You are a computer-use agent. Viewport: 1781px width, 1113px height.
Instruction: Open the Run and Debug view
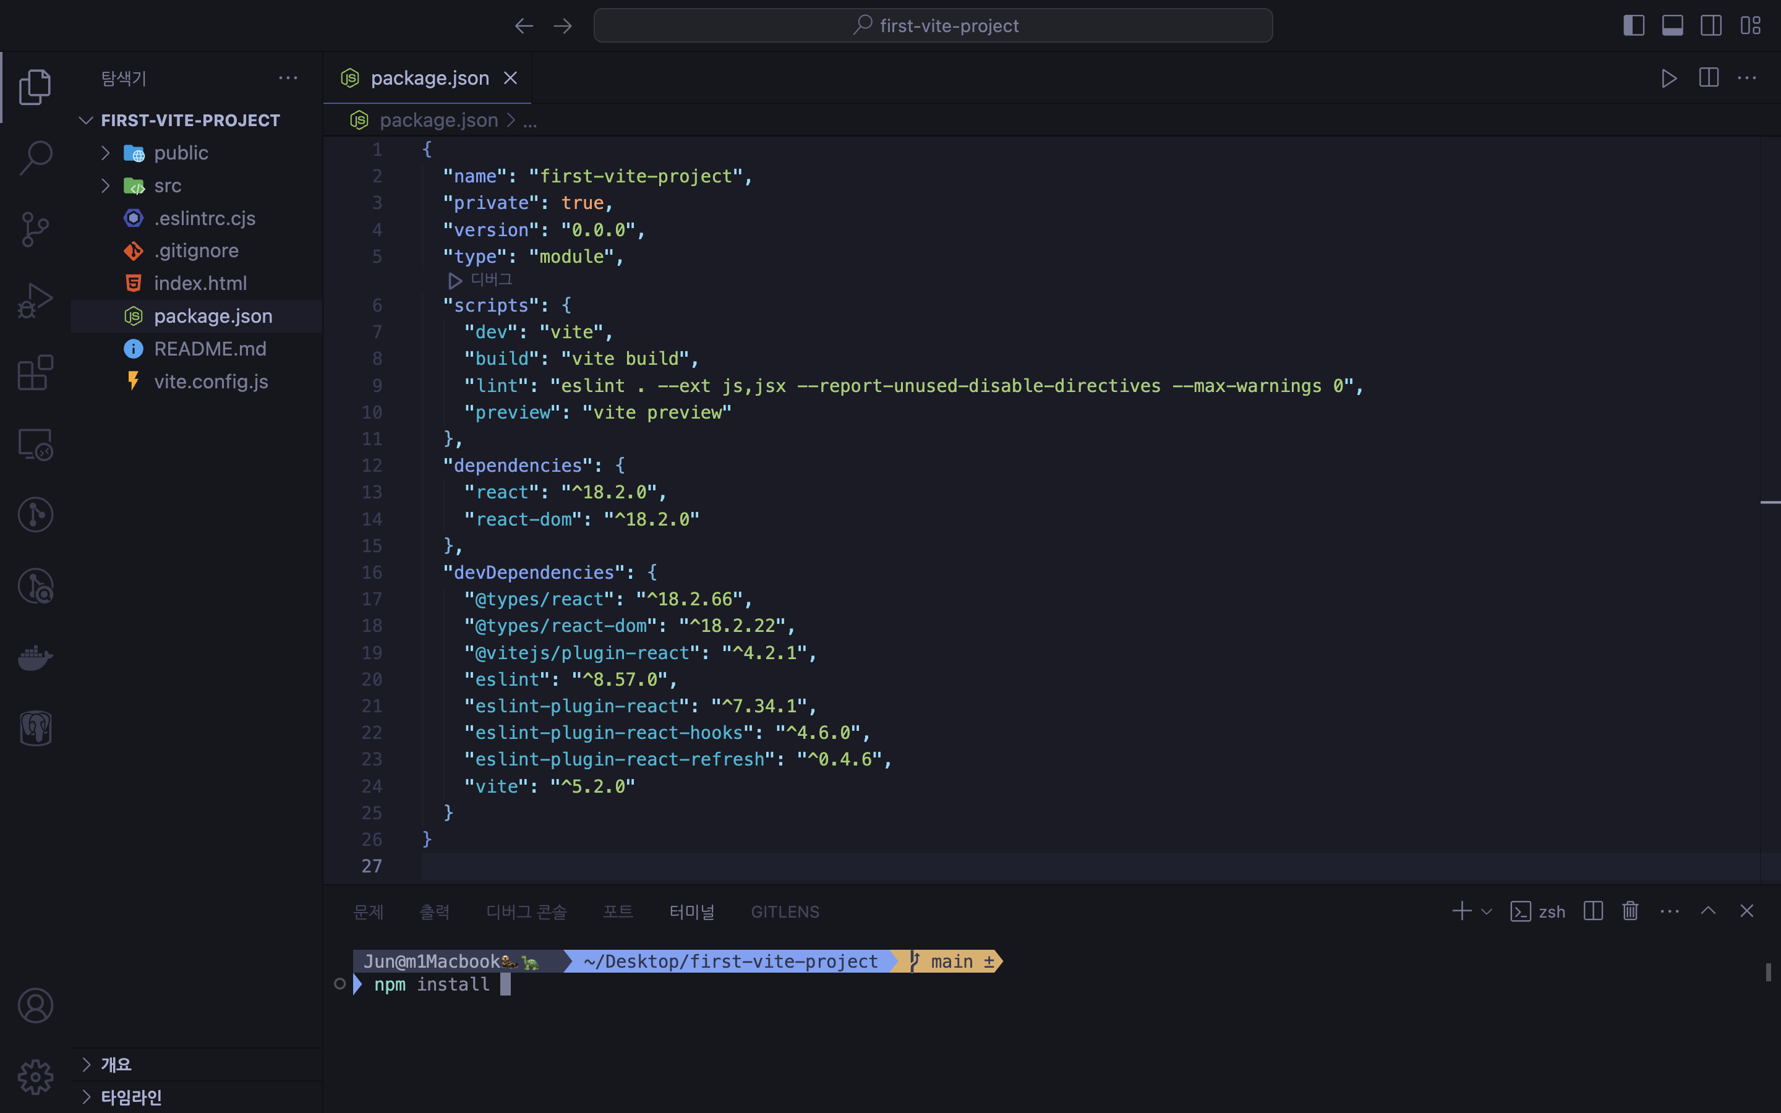point(35,301)
